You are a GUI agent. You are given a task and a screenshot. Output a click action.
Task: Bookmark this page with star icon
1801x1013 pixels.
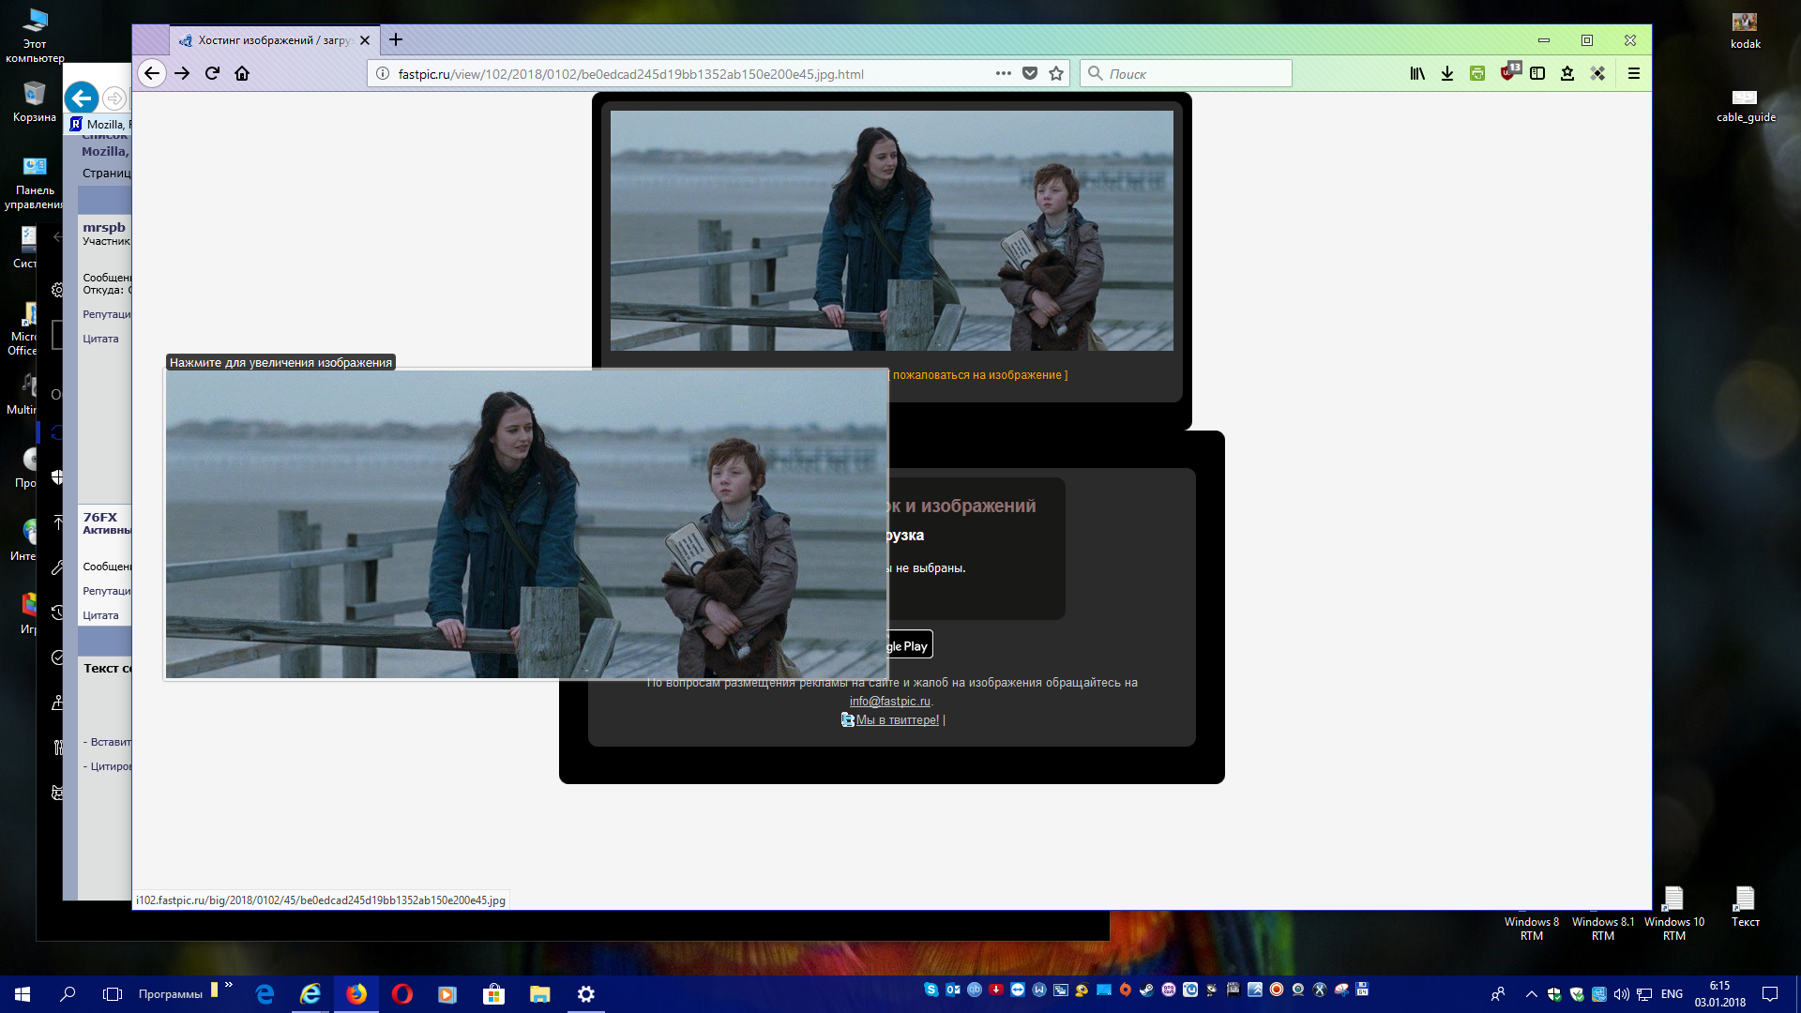pos(1056,73)
